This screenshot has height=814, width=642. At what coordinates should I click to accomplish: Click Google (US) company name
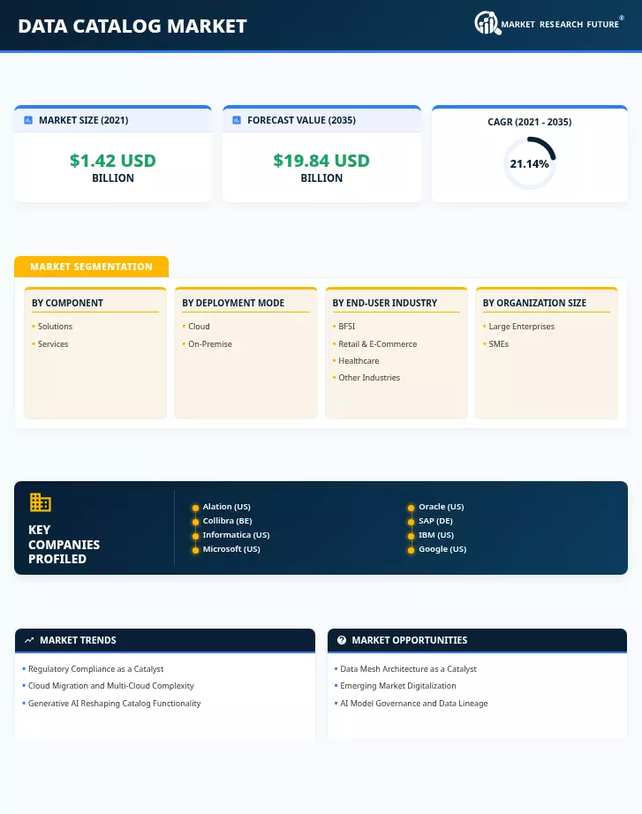pyautogui.click(x=442, y=549)
